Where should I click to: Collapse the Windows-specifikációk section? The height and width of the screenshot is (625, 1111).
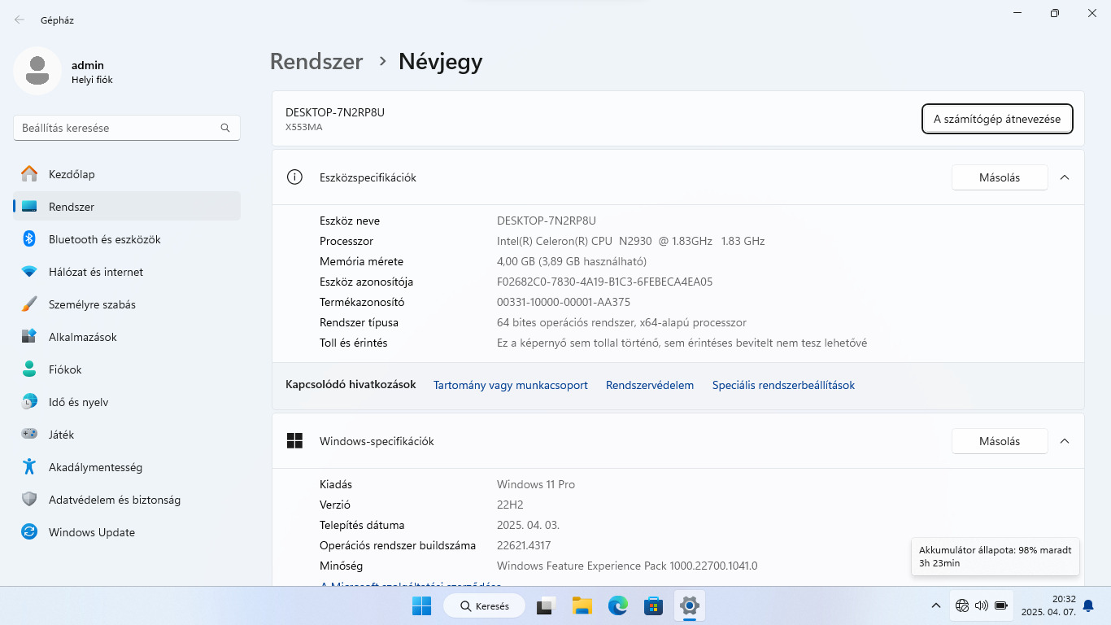coord(1065,441)
